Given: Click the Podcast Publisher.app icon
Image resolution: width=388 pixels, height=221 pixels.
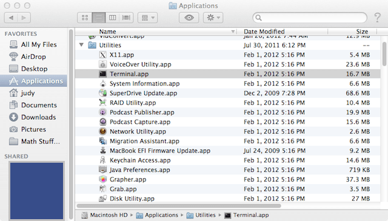Looking at the screenshot, I should (x=102, y=112).
